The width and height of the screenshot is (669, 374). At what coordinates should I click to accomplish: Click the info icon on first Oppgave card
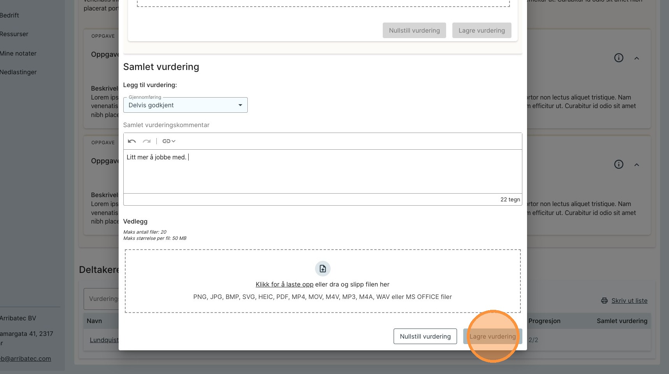coord(618,58)
